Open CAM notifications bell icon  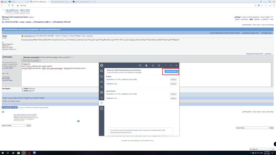[153, 65]
